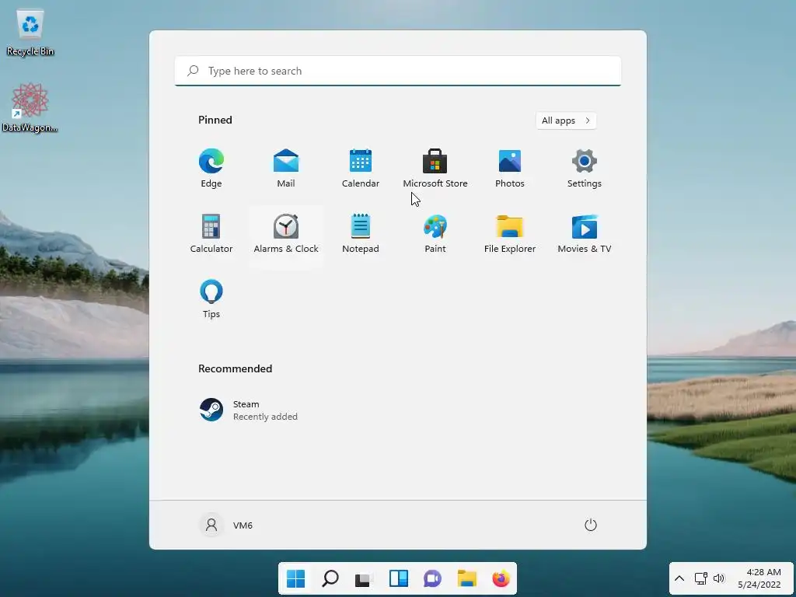Launch Firefox from the taskbar
The image size is (796, 597).
[x=501, y=578]
